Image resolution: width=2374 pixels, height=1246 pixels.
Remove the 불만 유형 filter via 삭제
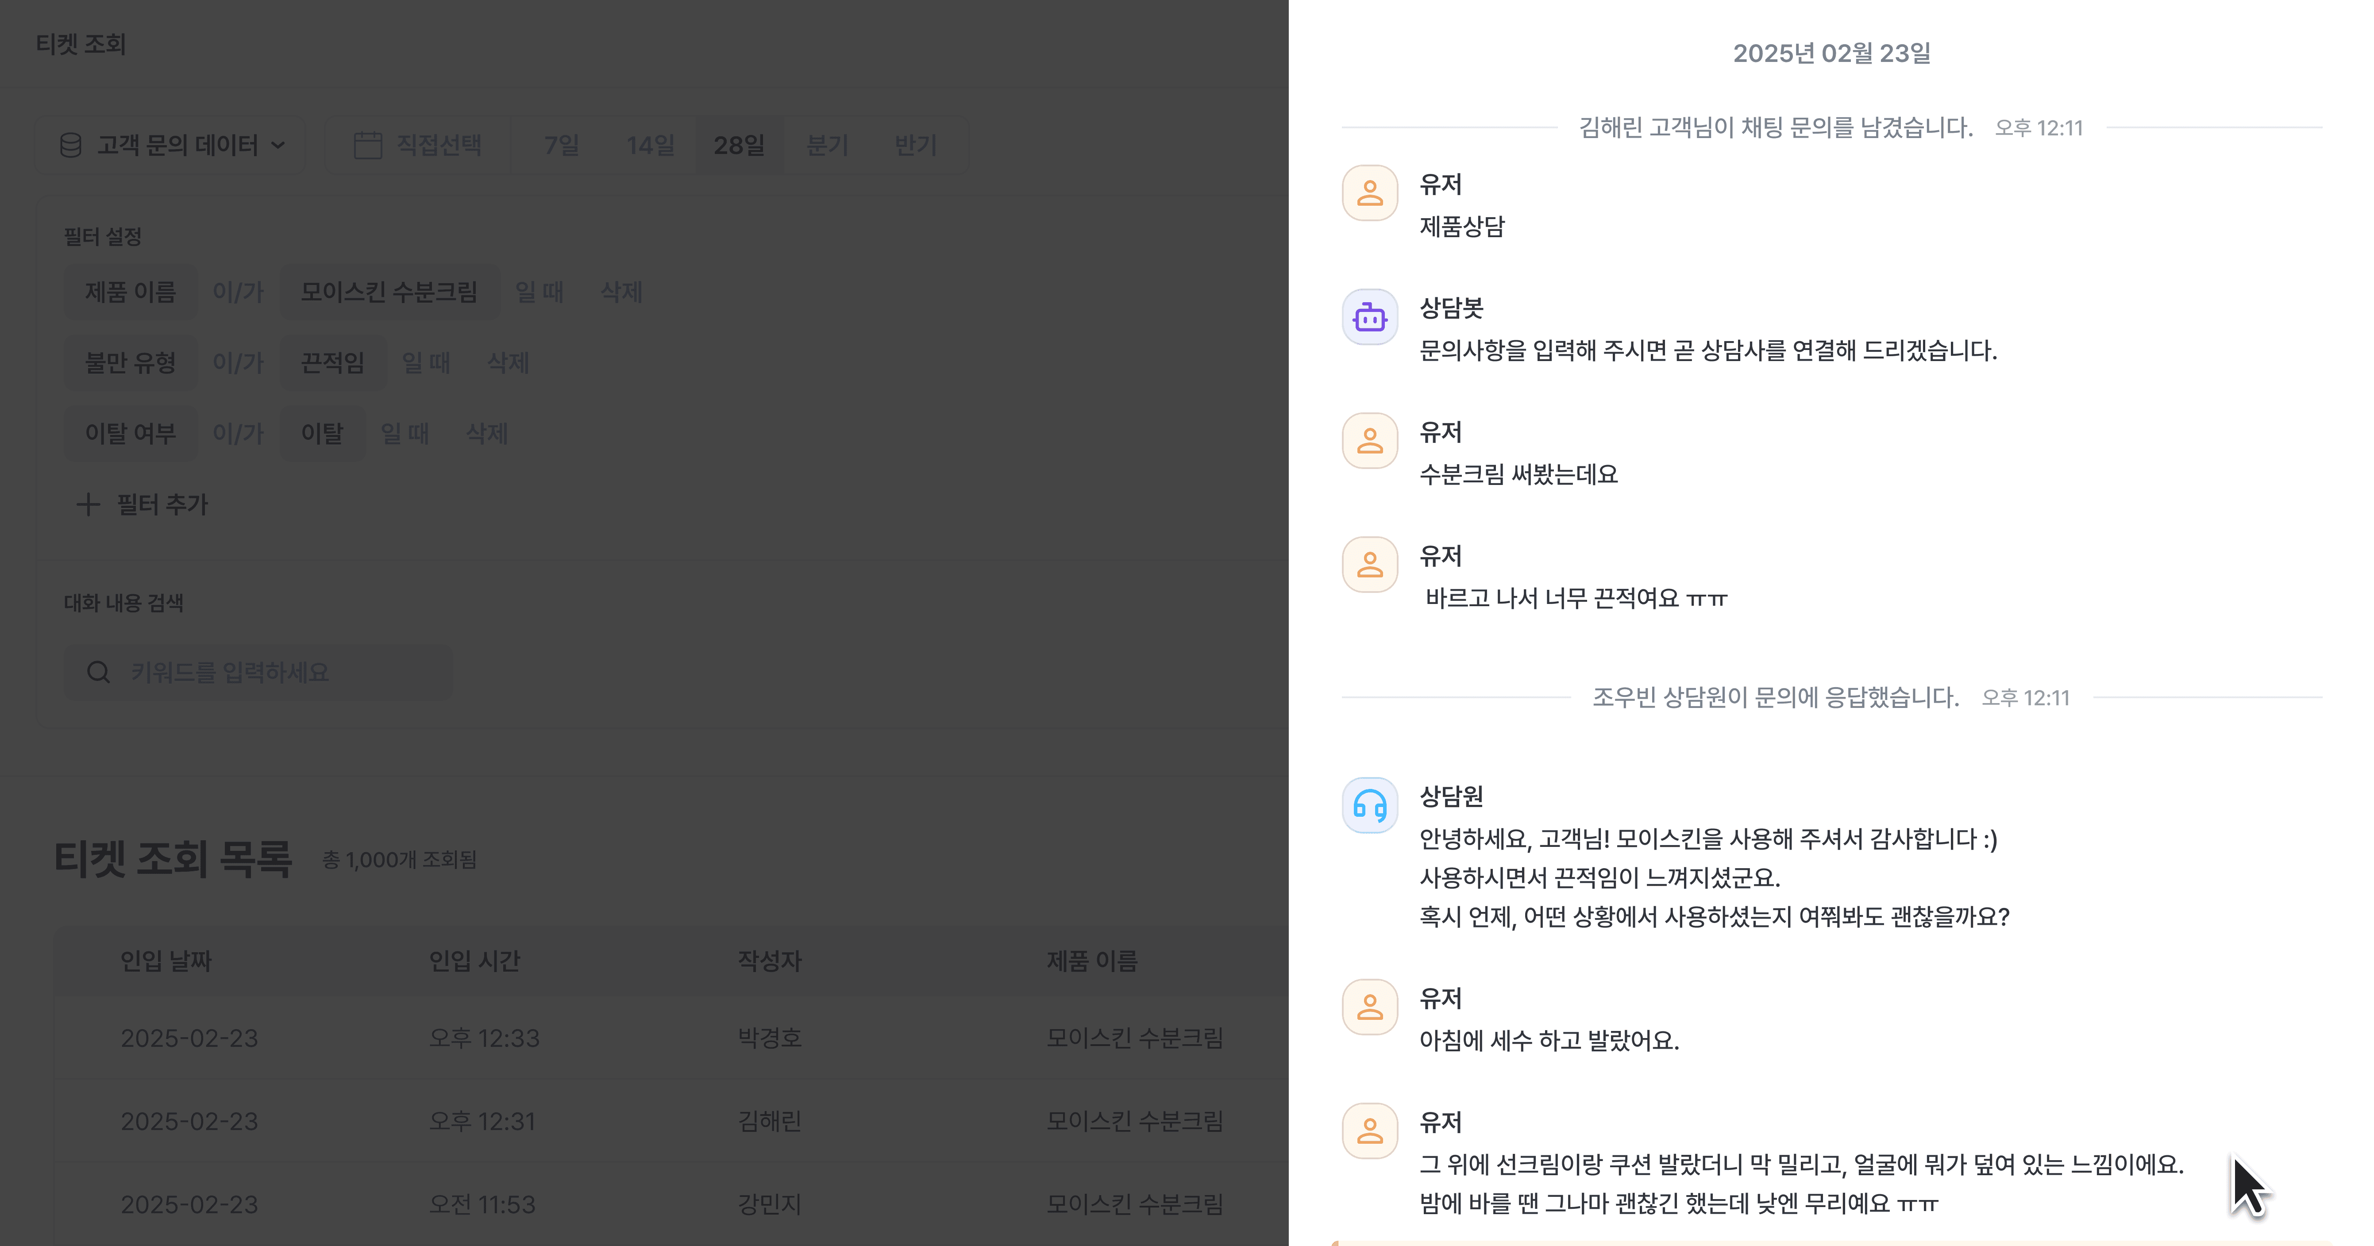(508, 363)
